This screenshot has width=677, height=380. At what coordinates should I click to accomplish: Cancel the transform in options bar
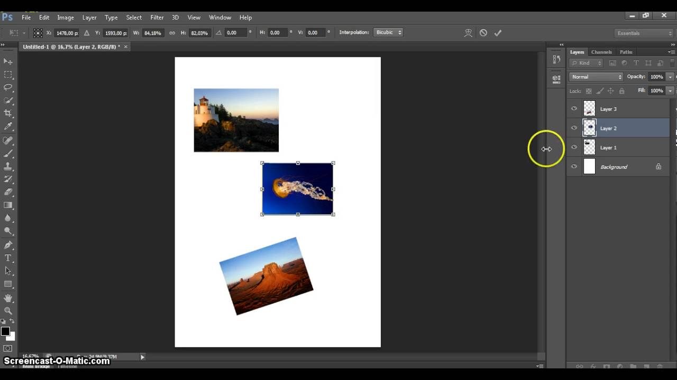[483, 33]
